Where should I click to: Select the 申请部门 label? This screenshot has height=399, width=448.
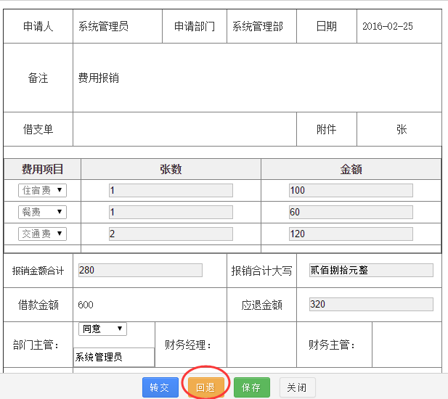195,26
